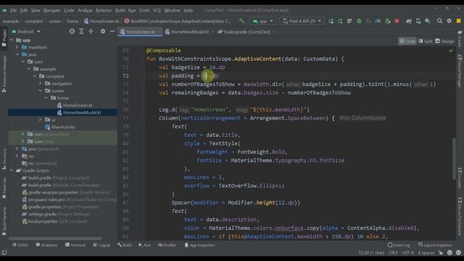Click the Select Opened File target icon
Image resolution: width=464 pixels, height=261 pixels.
click(x=72, y=31)
